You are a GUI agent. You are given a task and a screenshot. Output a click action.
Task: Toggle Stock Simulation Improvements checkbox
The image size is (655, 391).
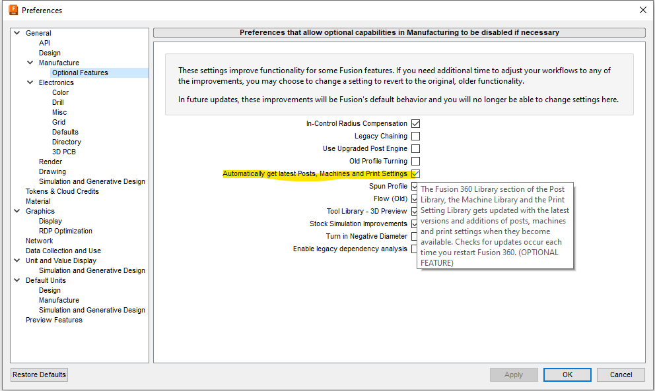click(x=415, y=224)
